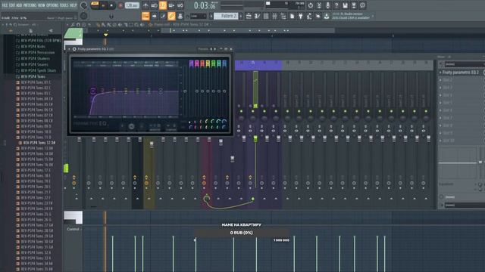485x272 pixels.
Task: Click next pattern arrow after Pattern 2
Action: click(x=241, y=16)
